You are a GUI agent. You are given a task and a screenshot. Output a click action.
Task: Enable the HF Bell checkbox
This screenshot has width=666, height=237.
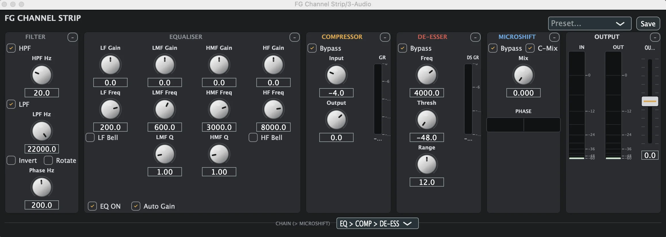pyautogui.click(x=253, y=137)
